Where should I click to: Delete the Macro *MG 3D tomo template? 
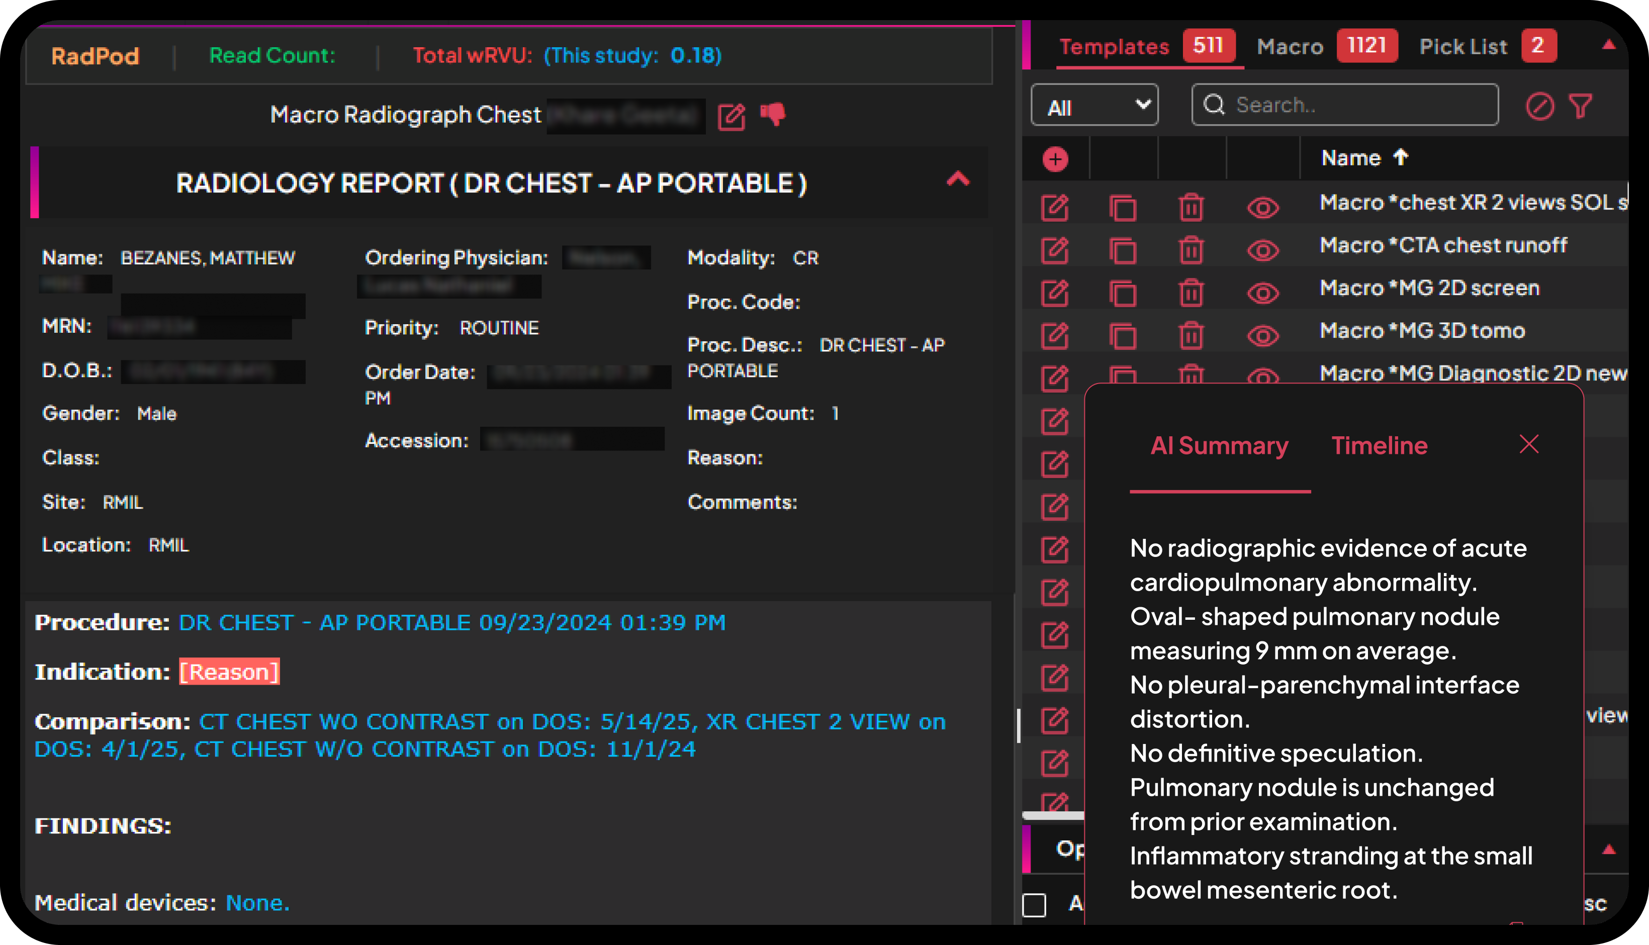pyautogui.click(x=1191, y=336)
